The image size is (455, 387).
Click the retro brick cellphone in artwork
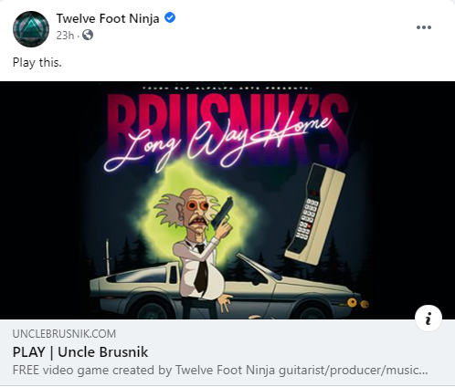click(315, 214)
